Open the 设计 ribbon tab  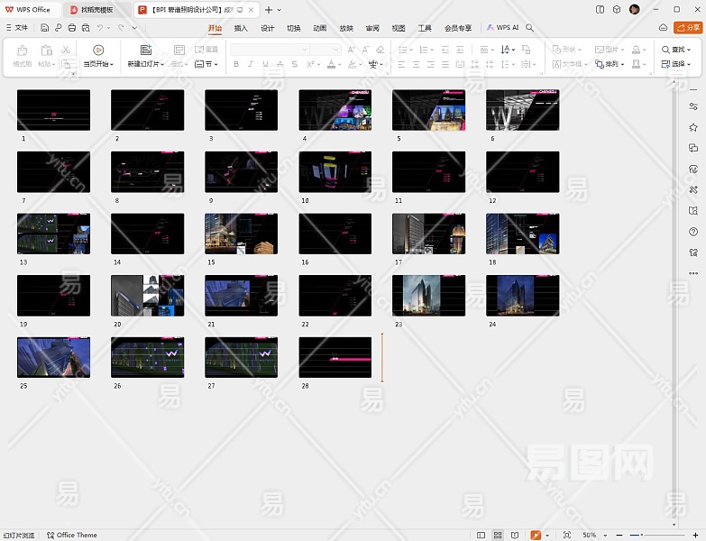tap(268, 28)
